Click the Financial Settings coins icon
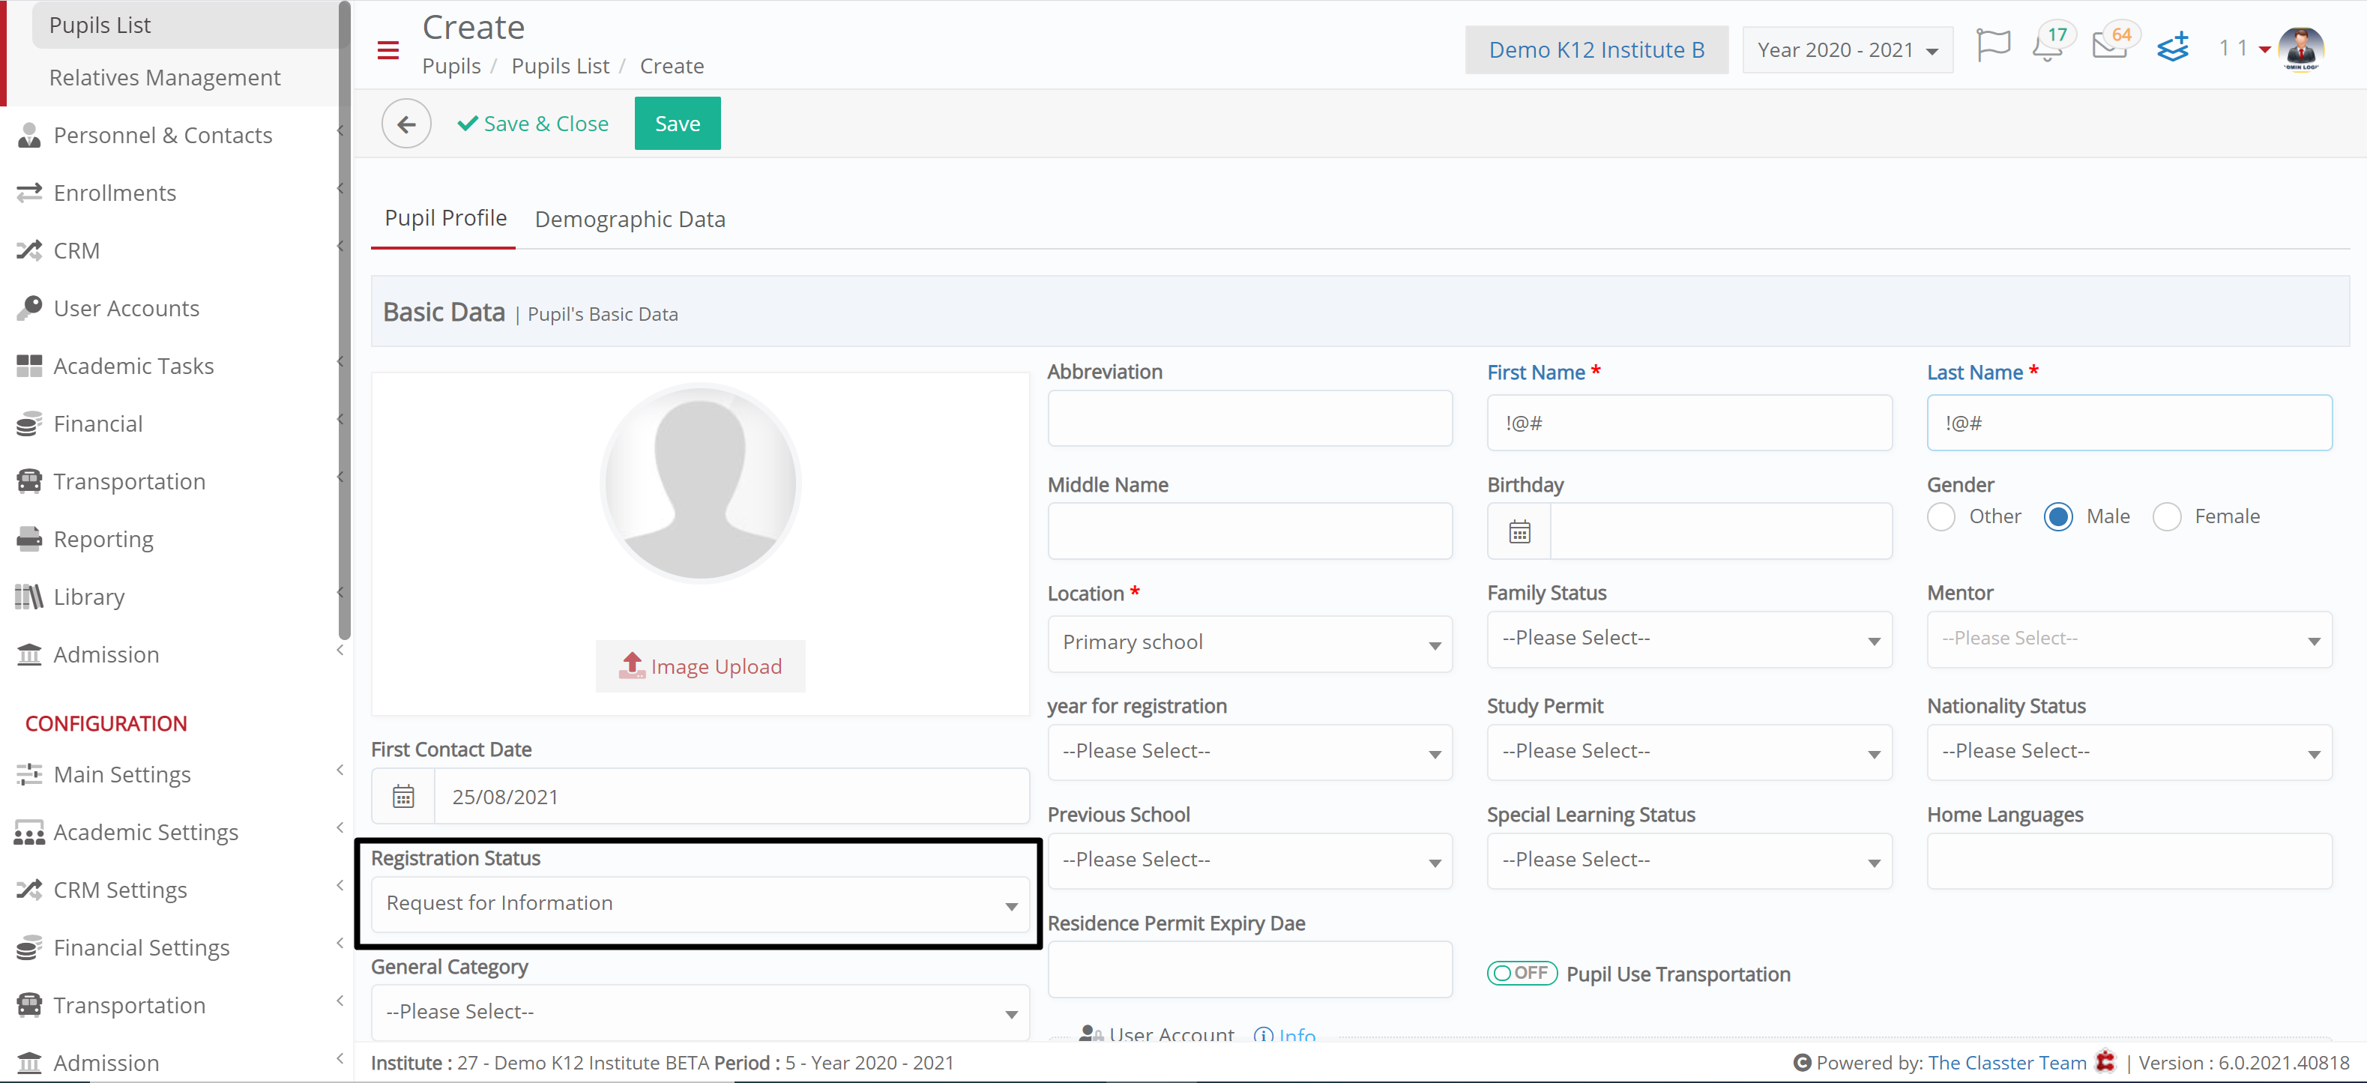 point(29,947)
